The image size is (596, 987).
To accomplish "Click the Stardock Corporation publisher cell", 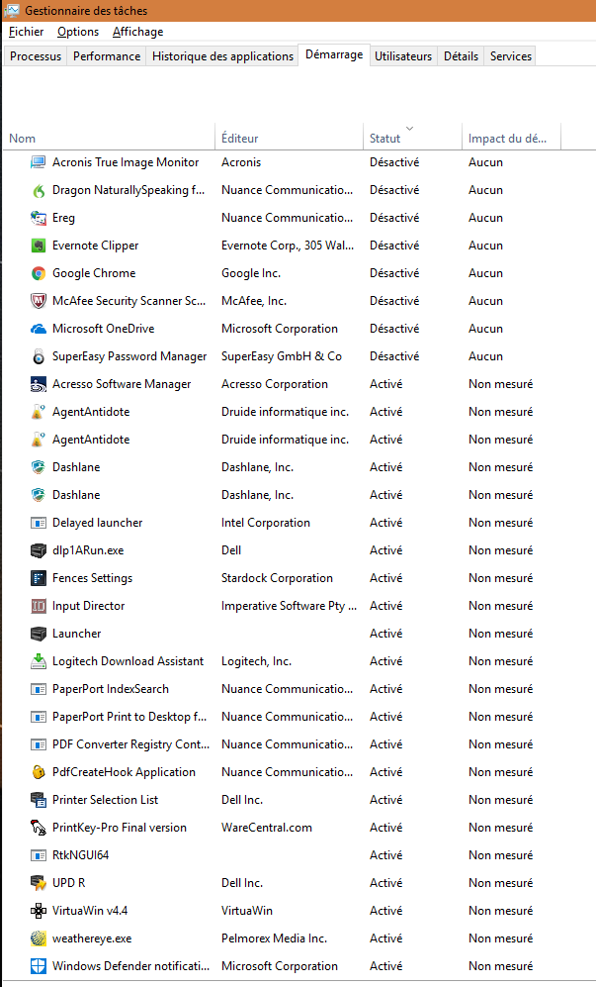I will [277, 578].
